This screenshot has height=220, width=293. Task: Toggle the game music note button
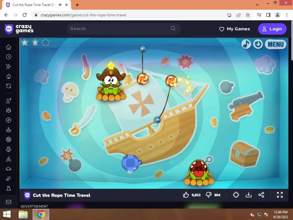pyautogui.click(x=246, y=44)
